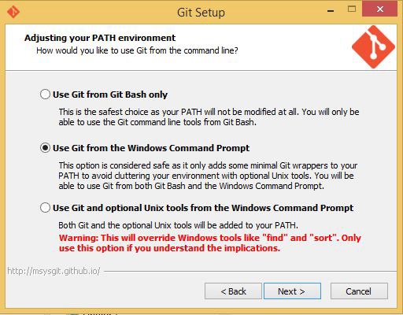The width and height of the screenshot is (403, 315).
Task: Choose the 'Use Git from the Windows Command Prompt' radio circle
Action: click(45, 148)
